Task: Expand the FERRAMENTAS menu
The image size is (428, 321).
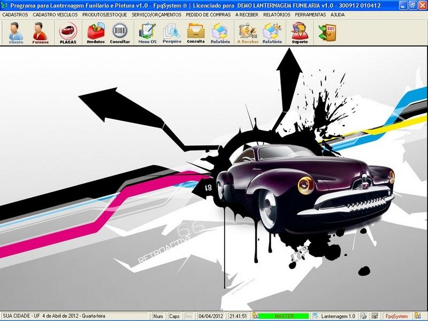Action: (310, 15)
